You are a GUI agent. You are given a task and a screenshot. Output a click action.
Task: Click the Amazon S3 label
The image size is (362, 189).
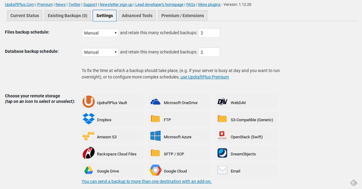(x=107, y=137)
